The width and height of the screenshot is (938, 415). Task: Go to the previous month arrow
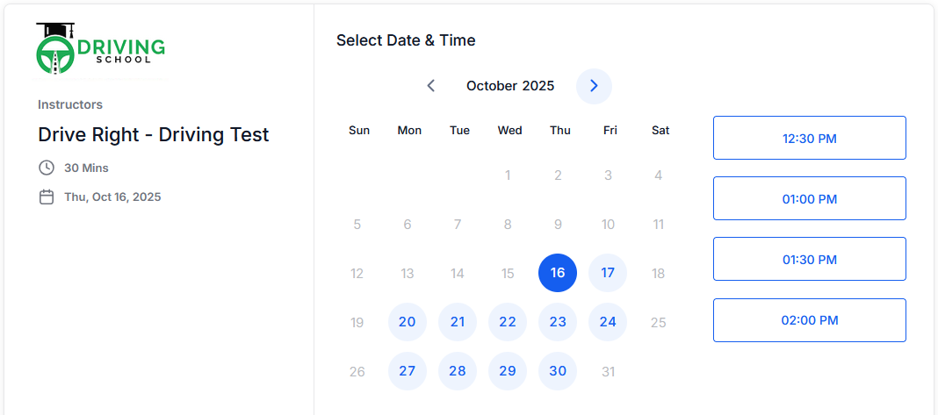[x=430, y=86]
